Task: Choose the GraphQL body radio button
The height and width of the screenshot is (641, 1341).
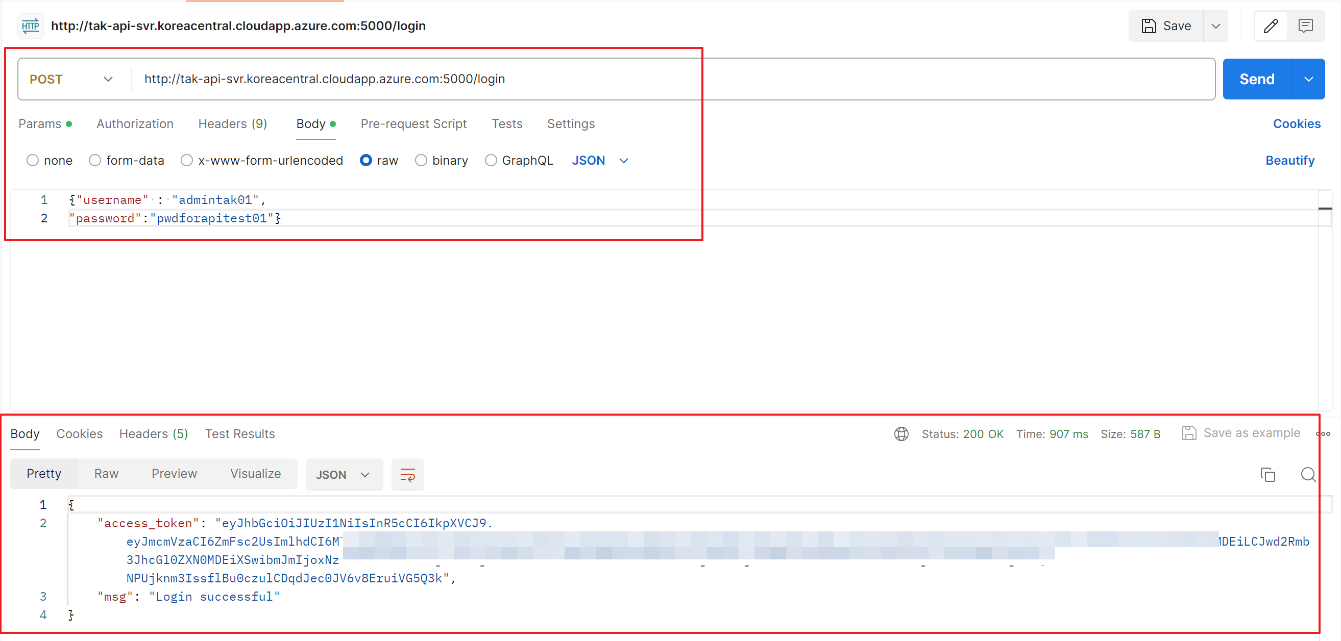Action: [491, 160]
